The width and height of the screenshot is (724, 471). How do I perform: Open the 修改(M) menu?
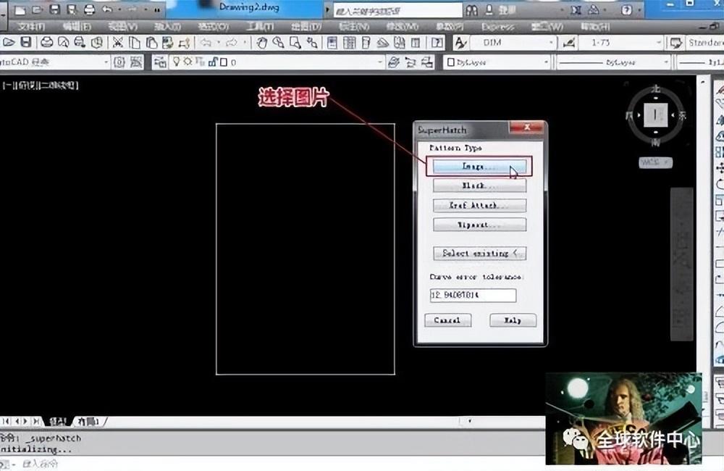[402, 27]
